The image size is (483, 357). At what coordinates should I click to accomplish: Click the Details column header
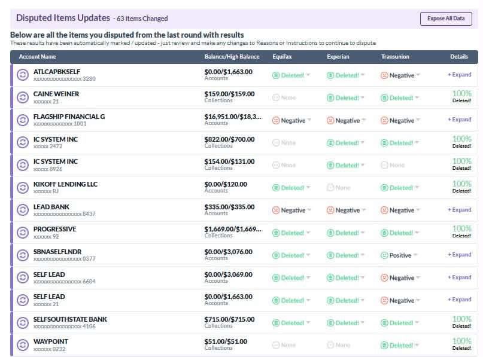[x=459, y=57]
